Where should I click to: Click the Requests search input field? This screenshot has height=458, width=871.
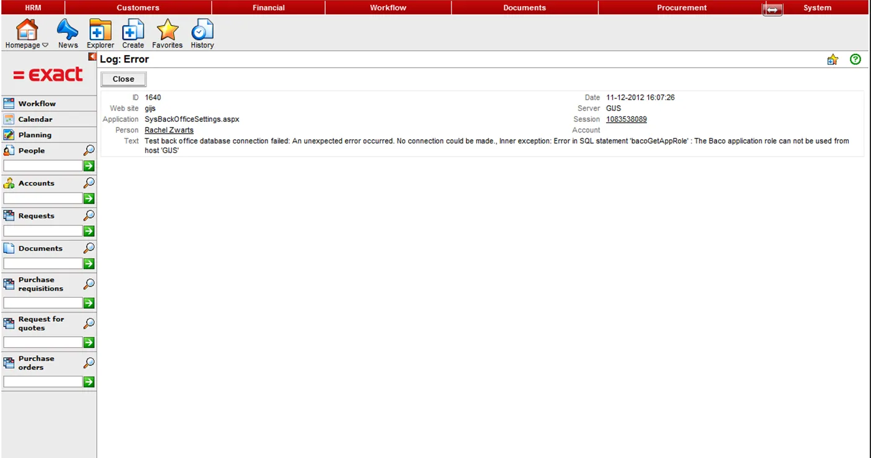(x=43, y=231)
